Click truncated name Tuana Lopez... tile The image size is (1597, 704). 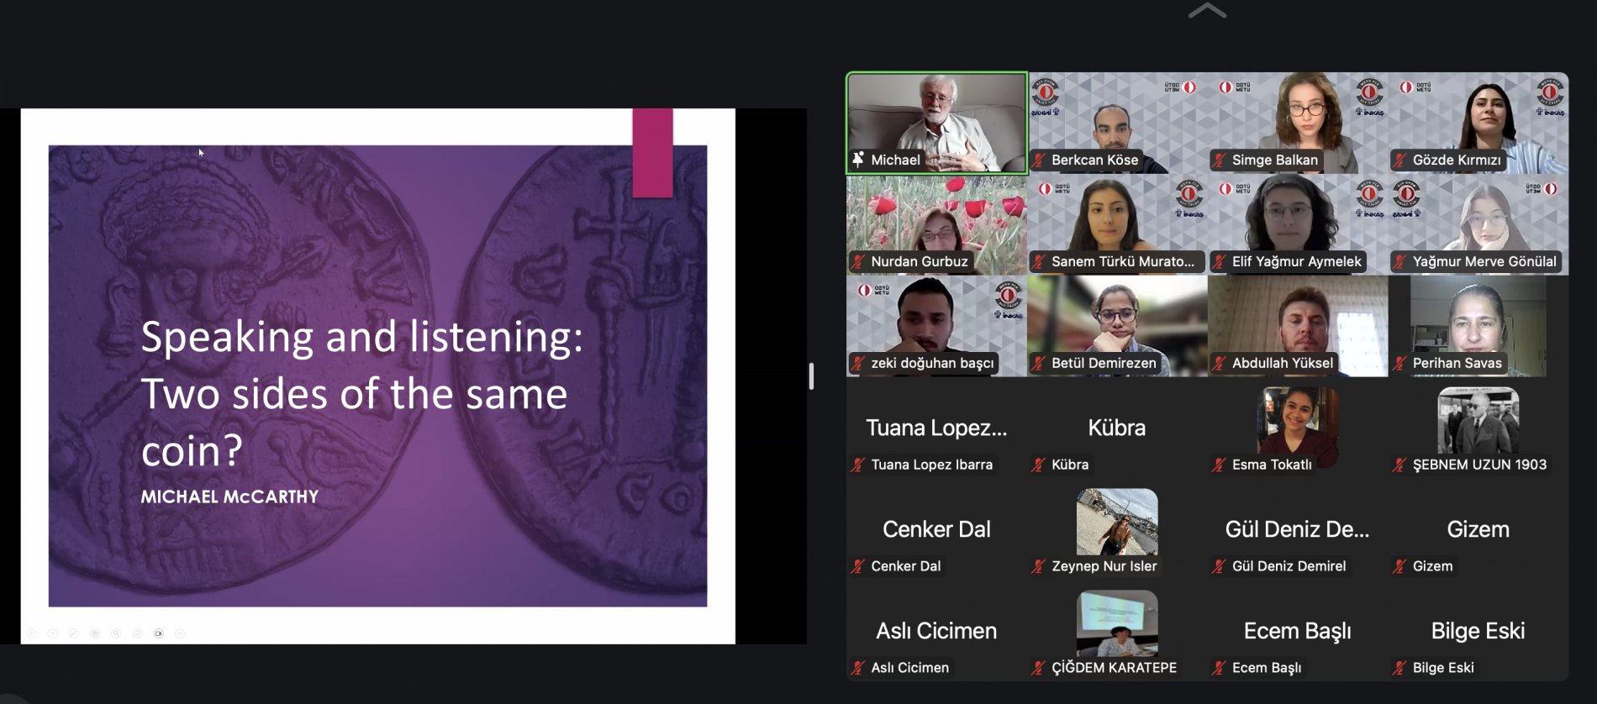(936, 428)
